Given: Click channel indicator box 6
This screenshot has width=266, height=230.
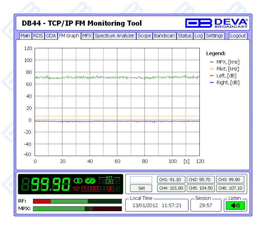Looking at the screenshot, I should [x=117, y=189].
